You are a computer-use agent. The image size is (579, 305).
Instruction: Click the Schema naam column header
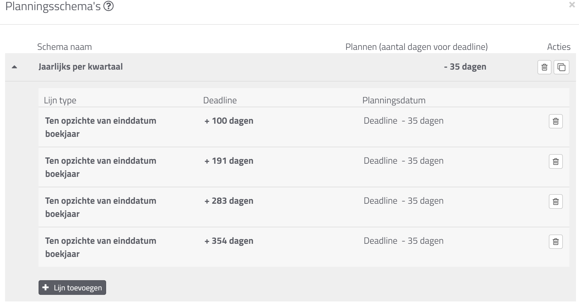pos(64,47)
